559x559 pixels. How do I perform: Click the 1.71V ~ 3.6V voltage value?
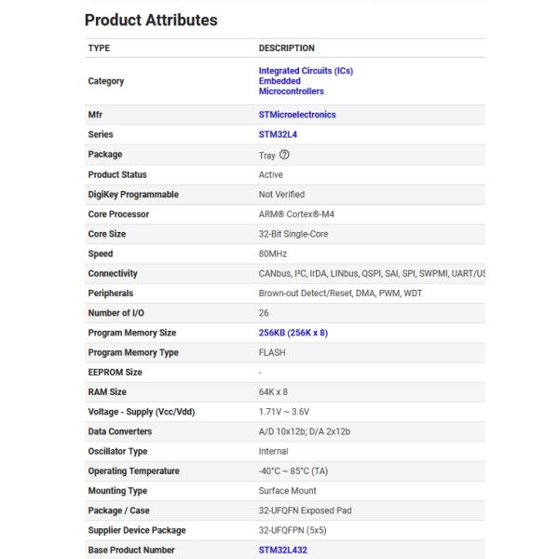(286, 412)
